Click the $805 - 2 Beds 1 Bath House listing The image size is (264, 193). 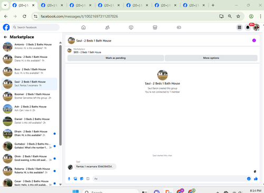[x=87, y=52]
